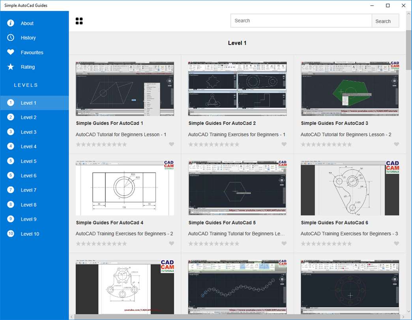Open Simple Guides For AutoCad 5 thumbnail

click(237, 188)
